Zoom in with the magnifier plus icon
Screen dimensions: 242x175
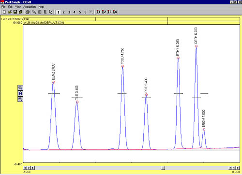coord(20,88)
